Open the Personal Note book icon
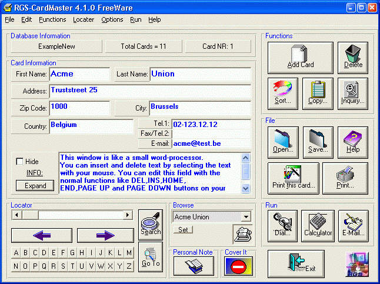 (x=193, y=266)
